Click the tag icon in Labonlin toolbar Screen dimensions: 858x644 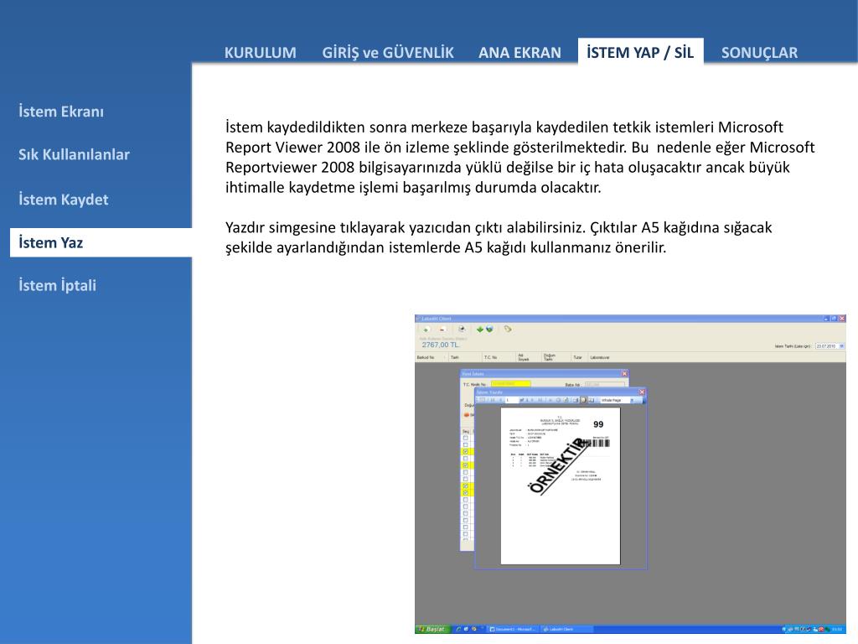[x=508, y=329]
